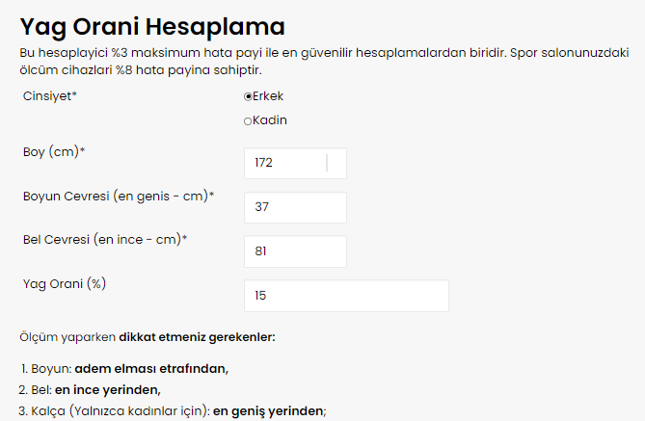The height and width of the screenshot is (421, 645).
Task: Click the Boy (cm) input field
Action: tap(295, 163)
